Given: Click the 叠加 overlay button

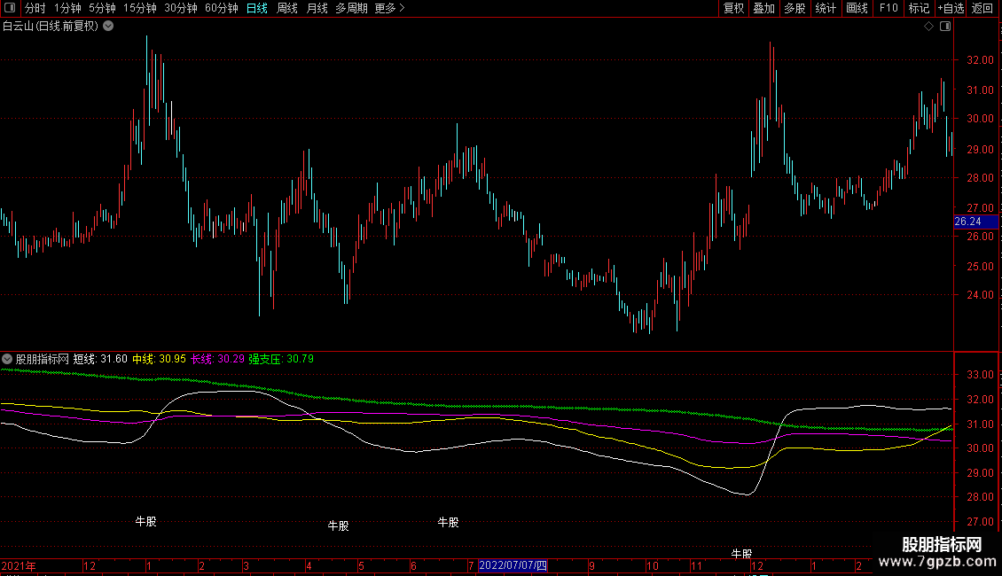Looking at the screenshot, I should point(764,8).
